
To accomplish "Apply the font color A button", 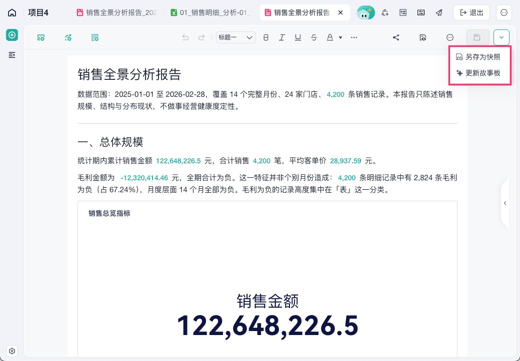I will (x=329, y=38).
